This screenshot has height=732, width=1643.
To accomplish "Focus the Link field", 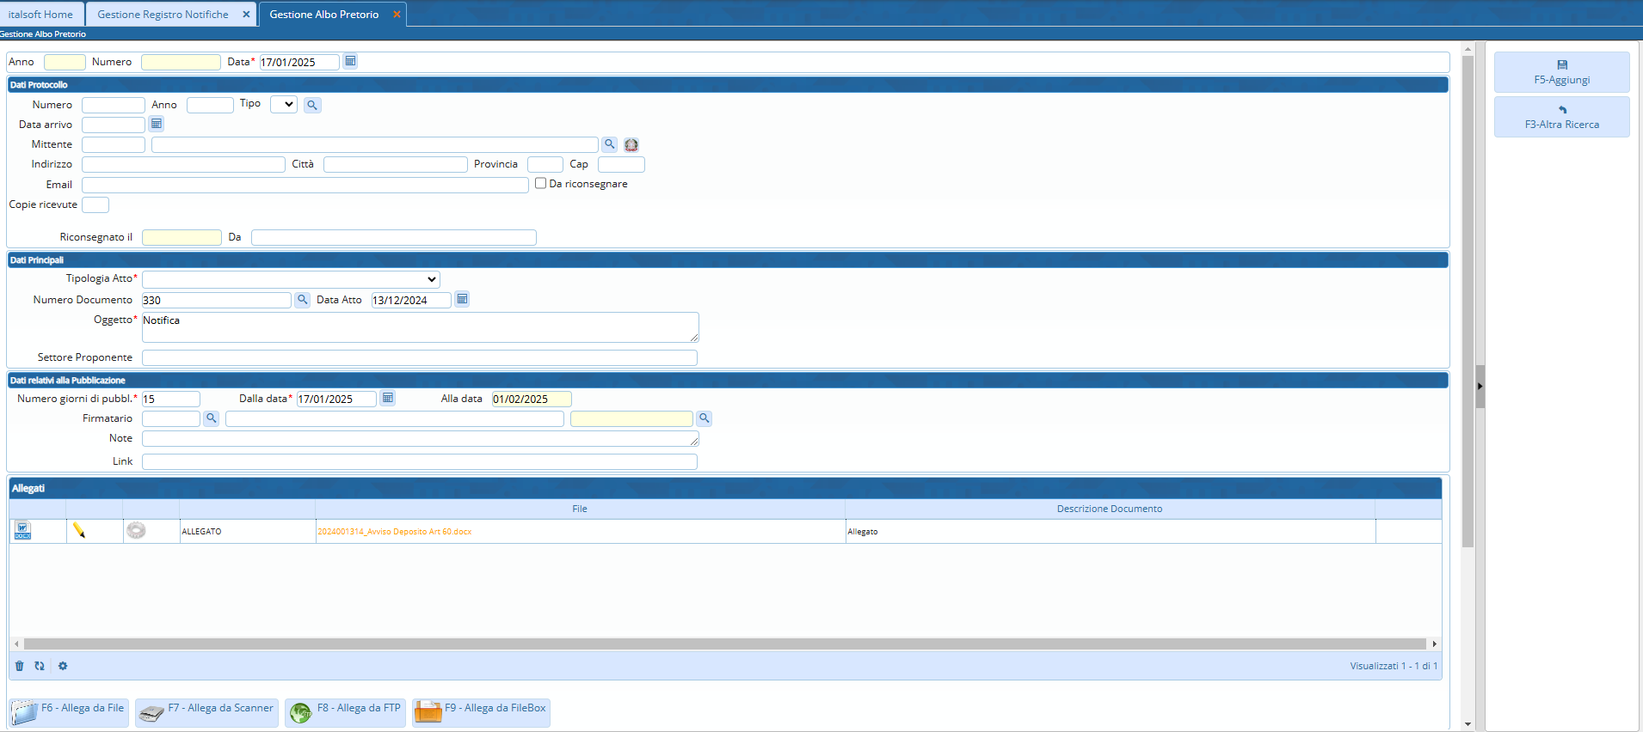I will pos(420,461).
